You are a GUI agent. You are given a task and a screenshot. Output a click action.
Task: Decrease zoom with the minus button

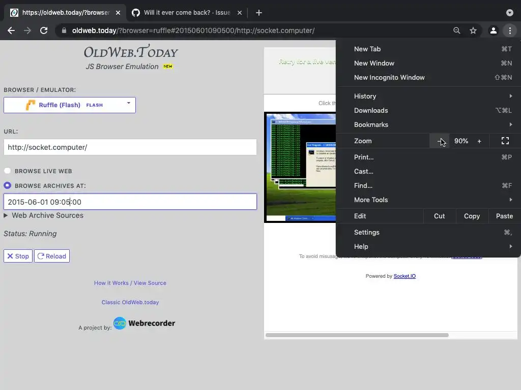click(439, 141)
